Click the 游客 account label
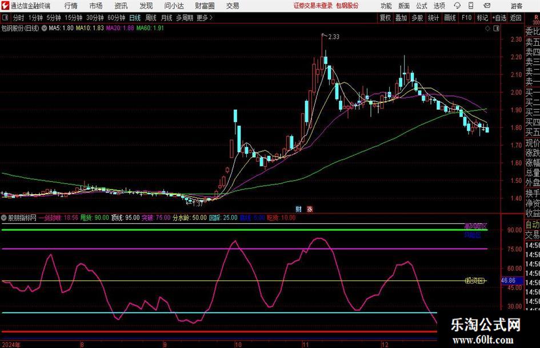Viewport: 540px width, 348px height. (516, 6)
